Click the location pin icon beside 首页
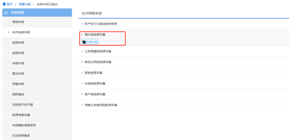 pyautogui.click(x=4, y=4)
